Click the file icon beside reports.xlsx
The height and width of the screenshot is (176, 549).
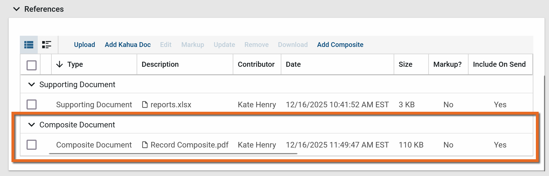click(145, 105)
